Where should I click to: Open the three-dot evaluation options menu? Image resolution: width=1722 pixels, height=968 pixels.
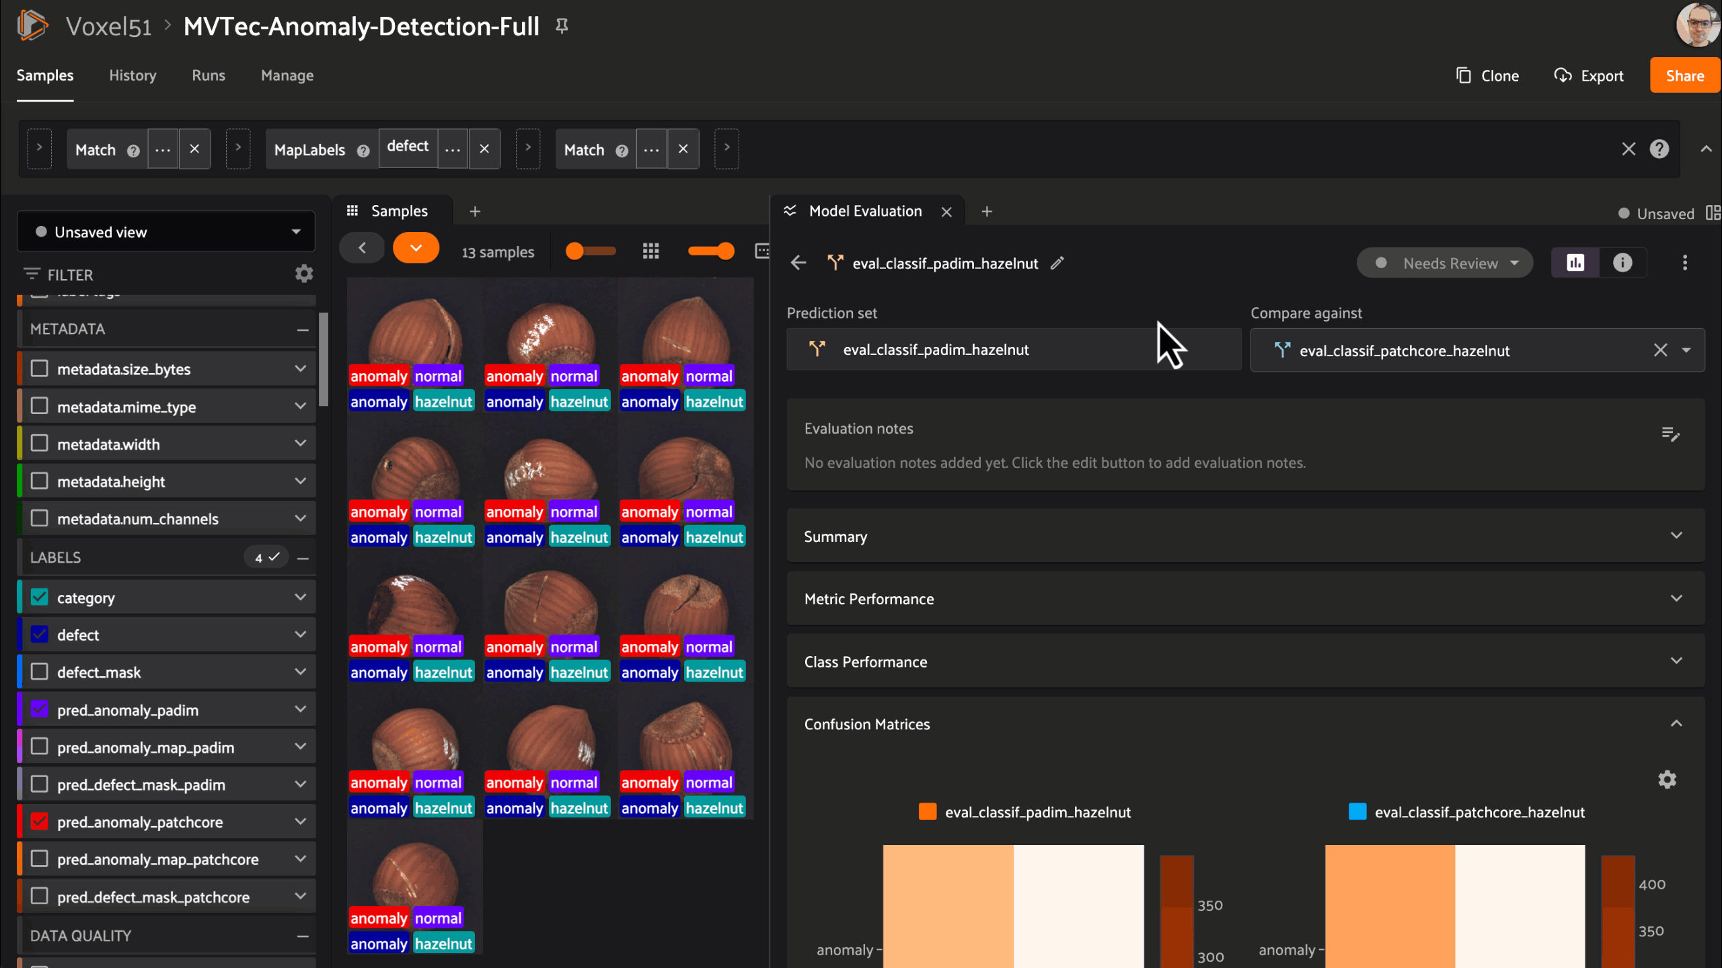click(x=1684, y=263)
